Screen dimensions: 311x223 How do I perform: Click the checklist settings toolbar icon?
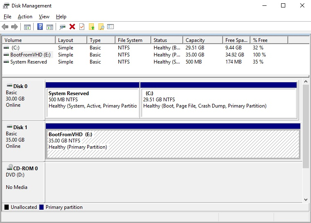[x=110, y=27]
